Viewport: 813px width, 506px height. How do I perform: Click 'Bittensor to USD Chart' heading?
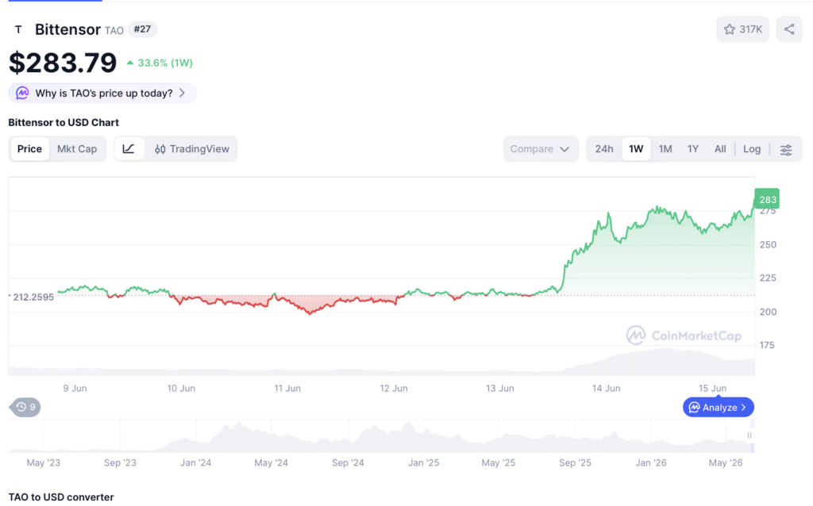pos(64,123)
